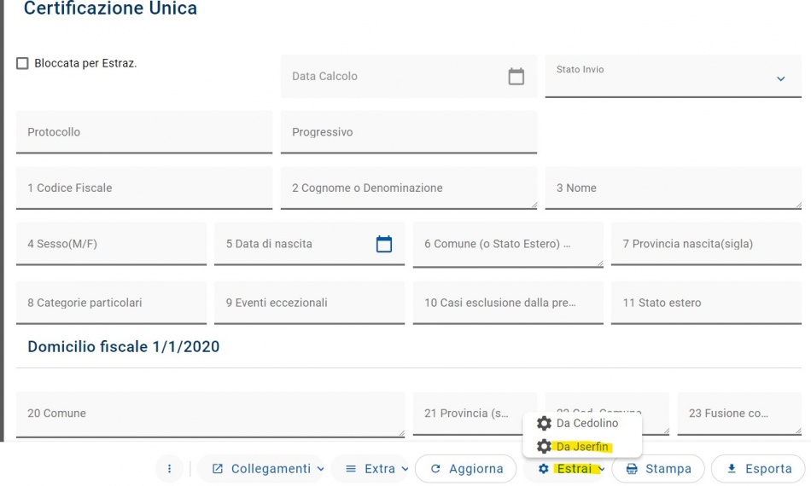Click the Stampa button
This screenshot has width=811, height=486.
(658, 468)
